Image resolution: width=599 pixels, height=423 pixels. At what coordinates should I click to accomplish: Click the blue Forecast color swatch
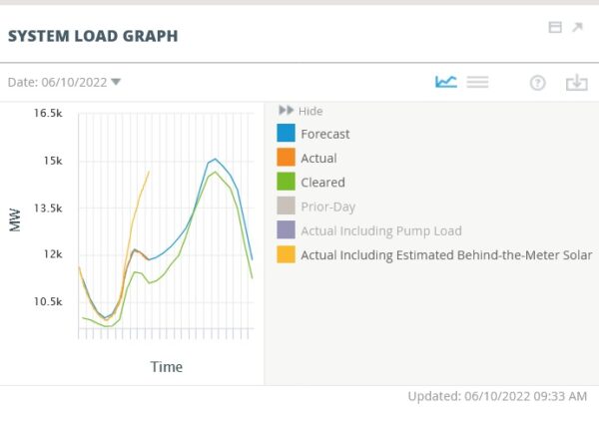tap(286, 133)
